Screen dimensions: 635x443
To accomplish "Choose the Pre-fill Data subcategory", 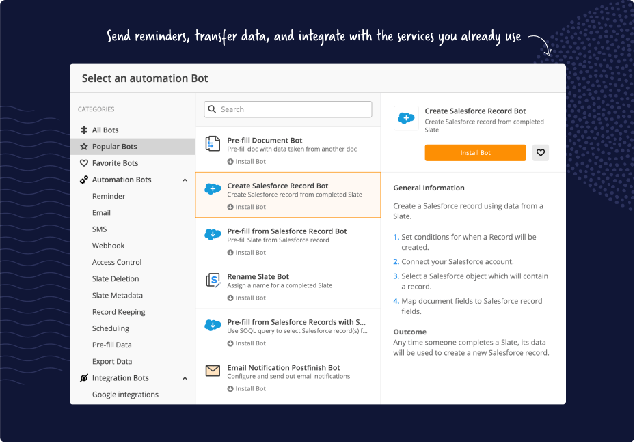I will pyautogui.click(x=112, y=345).
